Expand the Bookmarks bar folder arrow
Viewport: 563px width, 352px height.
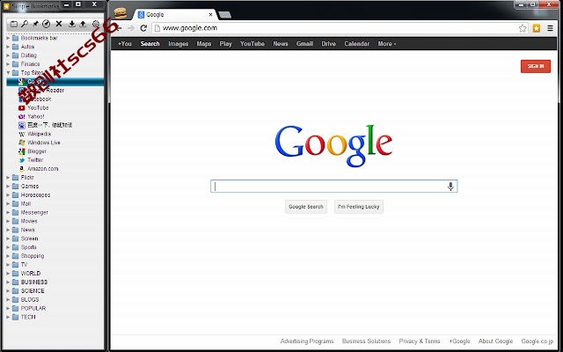pos(8,38)
